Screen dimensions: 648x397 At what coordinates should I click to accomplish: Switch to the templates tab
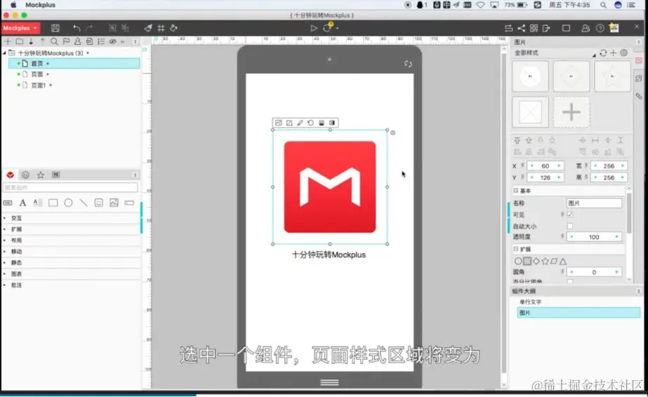(x=55, y=175)
